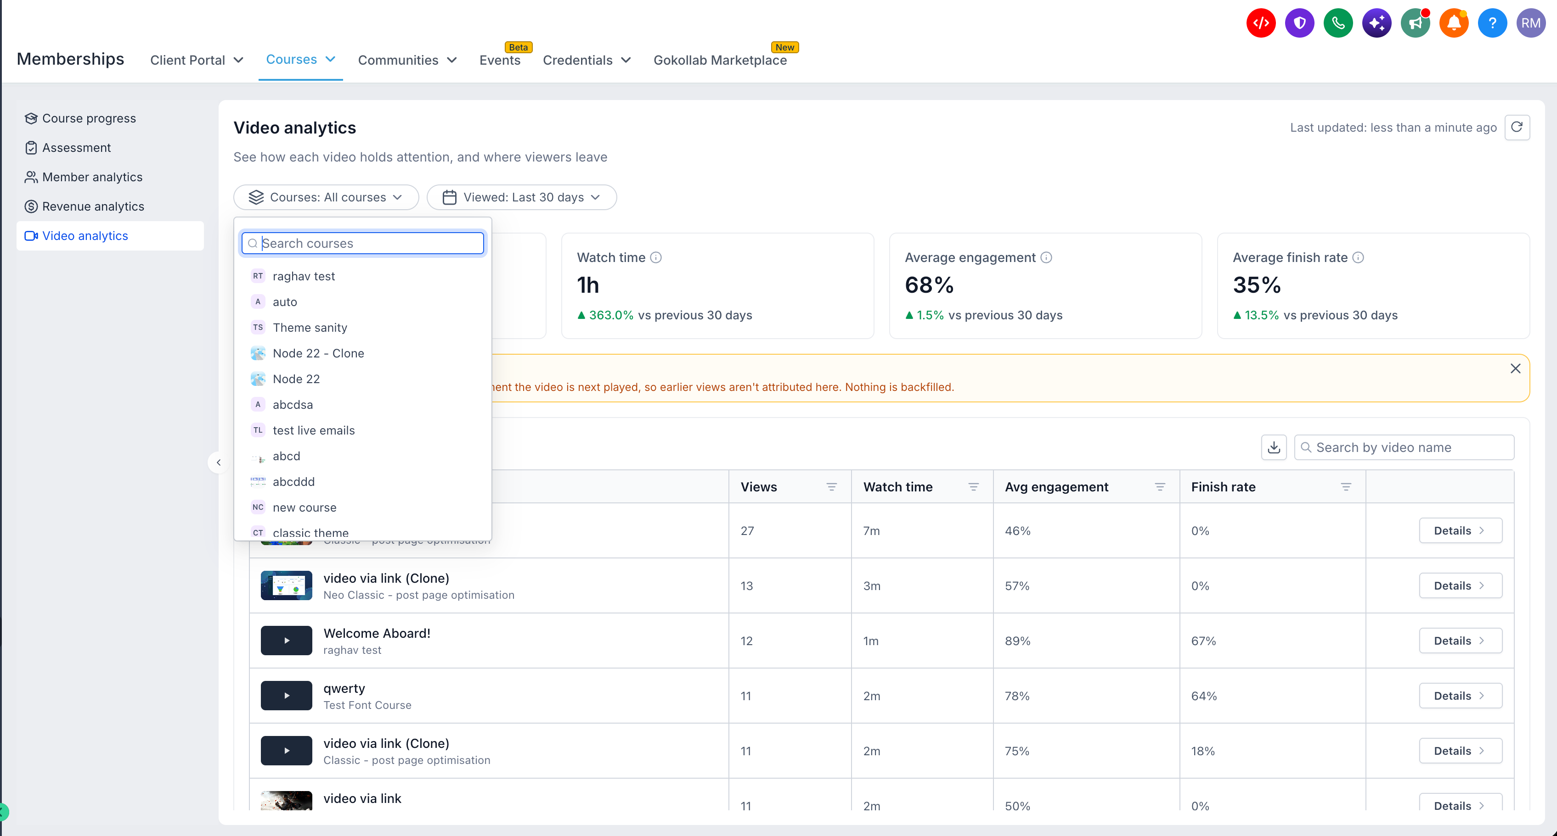The image size is (1557, 836).
Task: Dismiss the yellow notice banner
Action: (x=1515, y=368)
